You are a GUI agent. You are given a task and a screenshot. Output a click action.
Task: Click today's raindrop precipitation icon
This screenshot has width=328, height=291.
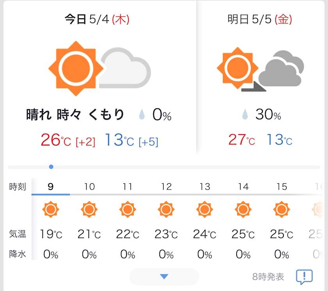[142, 115]
